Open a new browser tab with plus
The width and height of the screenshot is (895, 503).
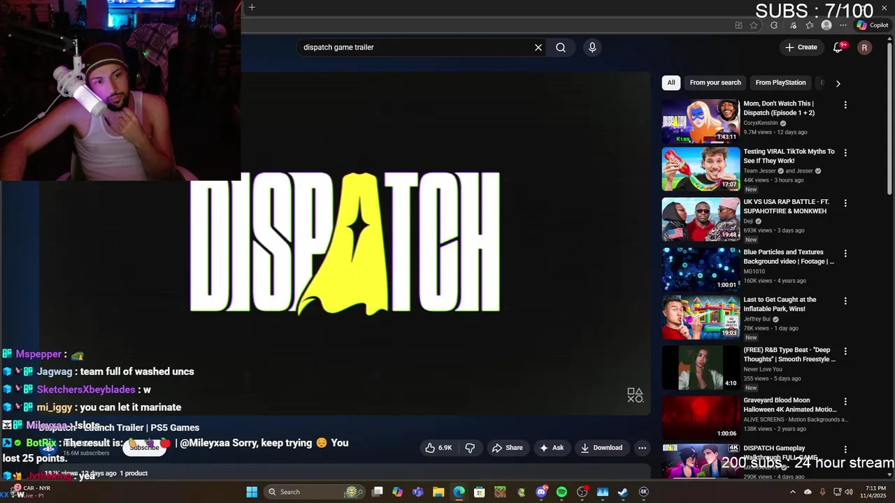coord(252,8)
